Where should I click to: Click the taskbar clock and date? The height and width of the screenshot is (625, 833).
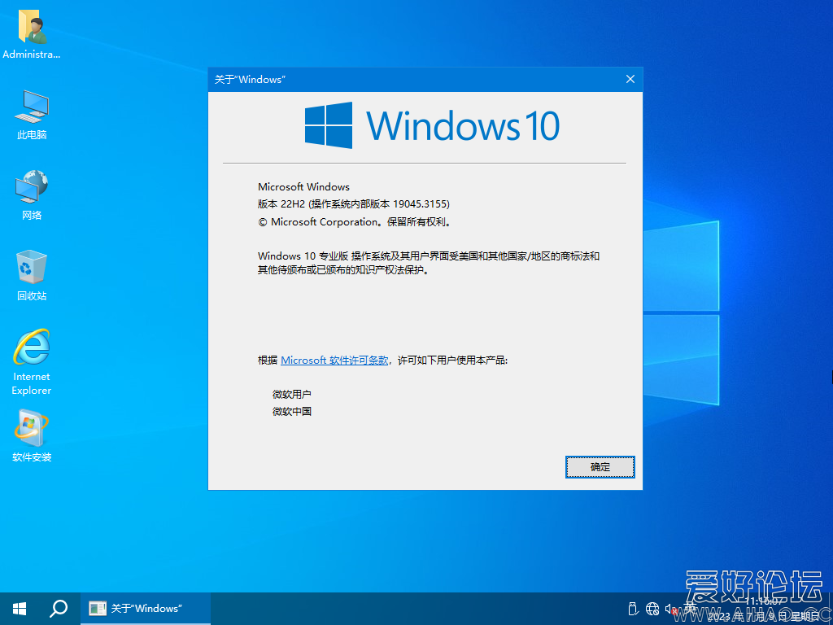[765, 609]
